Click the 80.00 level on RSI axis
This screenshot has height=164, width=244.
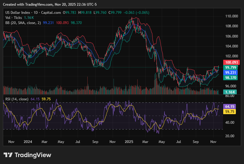(x=230, y=96)
